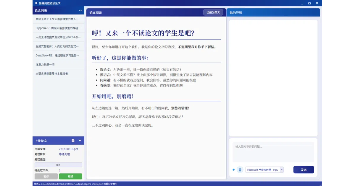Click the question input text field

[x=273, y=152]
